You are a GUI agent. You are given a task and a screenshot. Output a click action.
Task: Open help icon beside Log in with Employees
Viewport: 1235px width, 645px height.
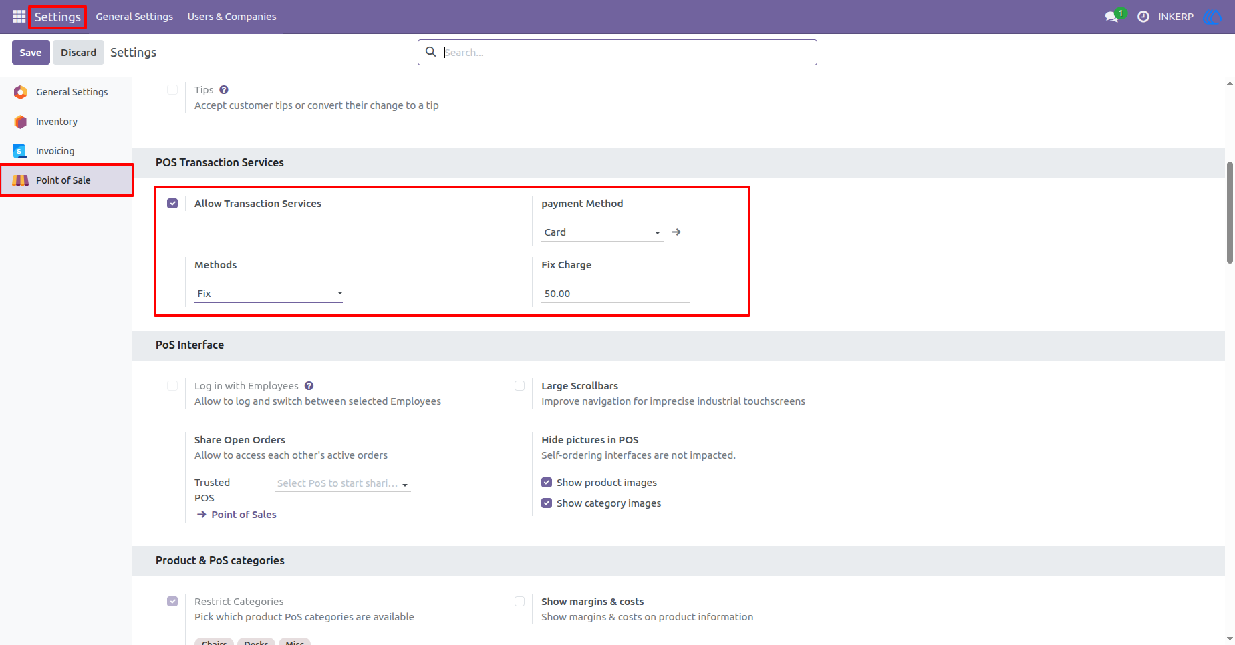tap(309, 386)
